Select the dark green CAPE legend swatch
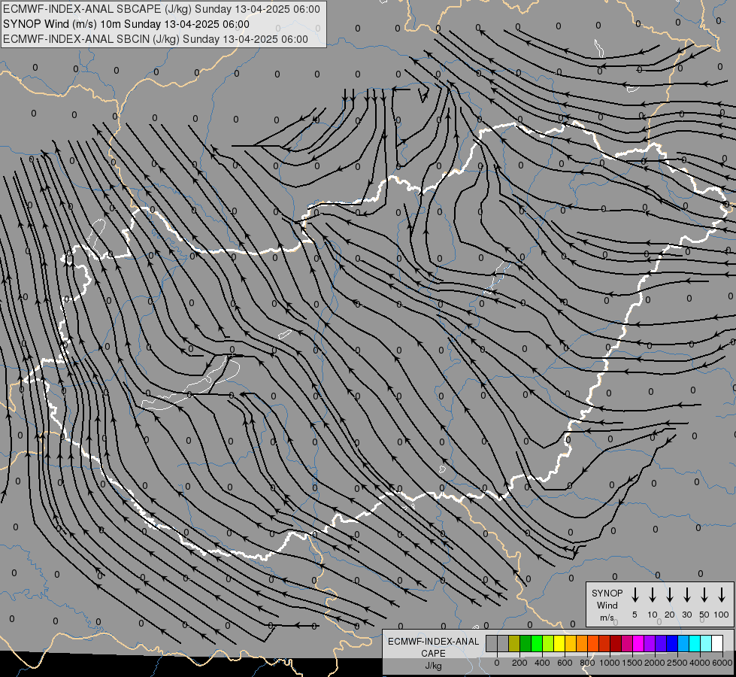 525,643
